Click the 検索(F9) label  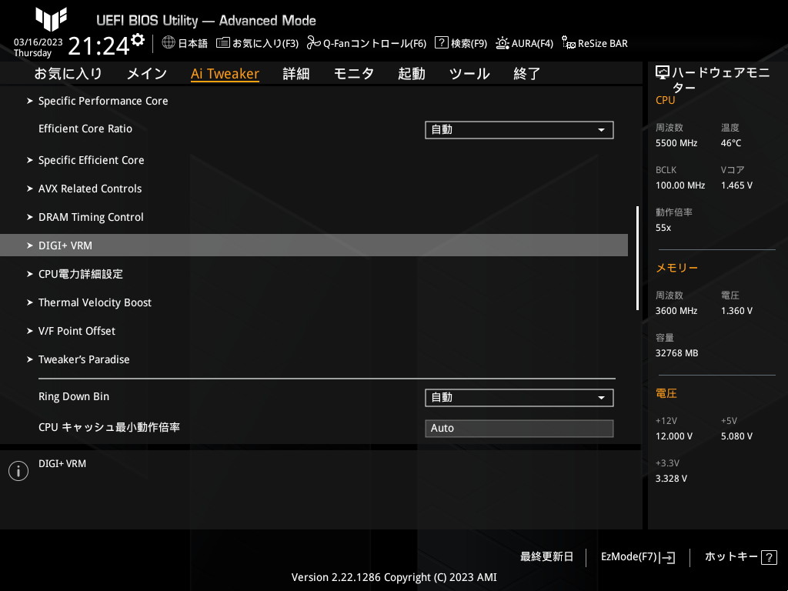(469, 44)
